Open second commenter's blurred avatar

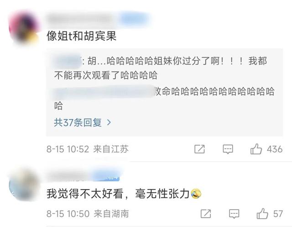[x=24, y=185]
